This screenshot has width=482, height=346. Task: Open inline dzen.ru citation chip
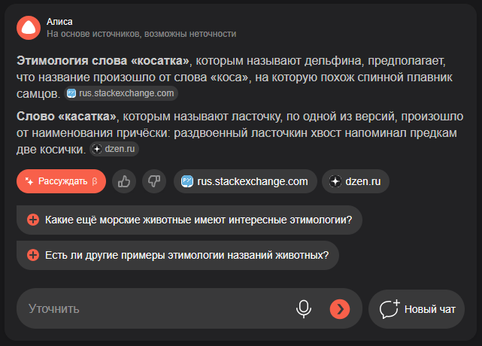[114, 149]
